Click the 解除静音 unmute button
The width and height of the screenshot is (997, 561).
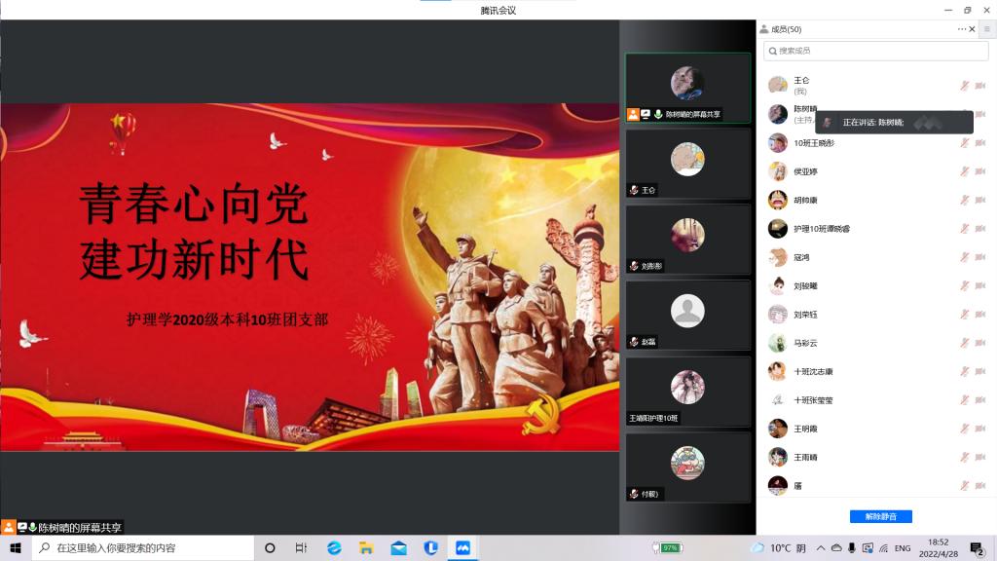point(880,516)
